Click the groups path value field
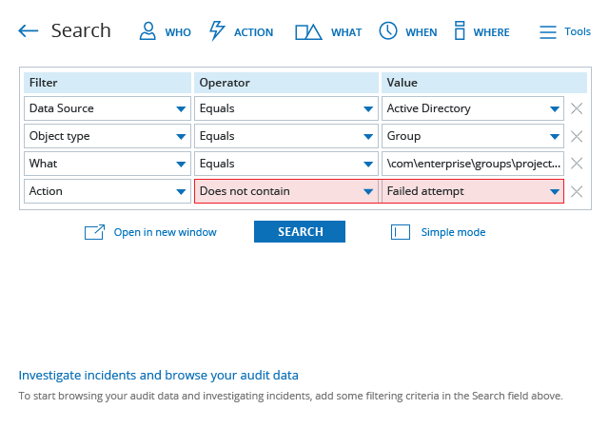 click(x=473, y=164)
